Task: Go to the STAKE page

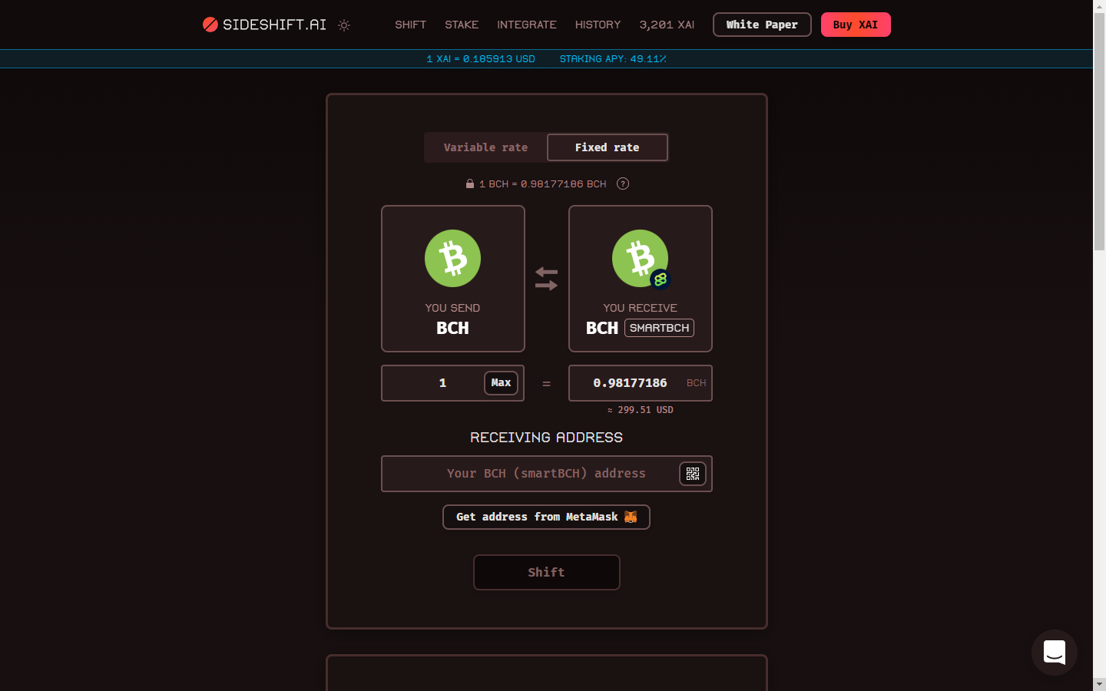Action: pos(462,25)
